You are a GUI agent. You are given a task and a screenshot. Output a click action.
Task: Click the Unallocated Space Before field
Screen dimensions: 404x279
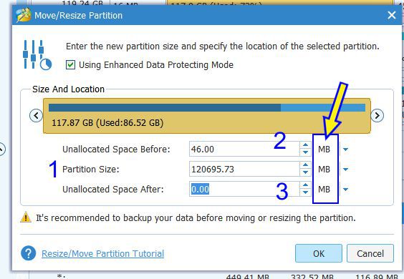(244, 149)
